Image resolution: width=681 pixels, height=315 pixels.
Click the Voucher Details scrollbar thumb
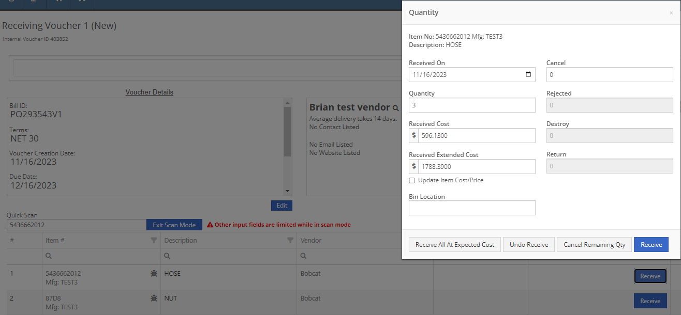click(x=288, y=131)
